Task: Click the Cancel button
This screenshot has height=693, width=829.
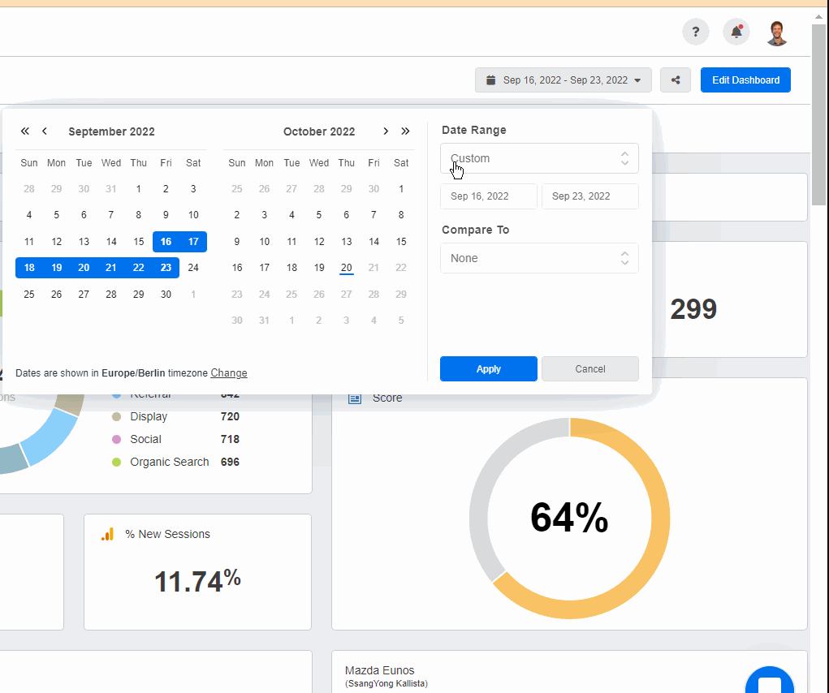Action: [x=589, y=368]
